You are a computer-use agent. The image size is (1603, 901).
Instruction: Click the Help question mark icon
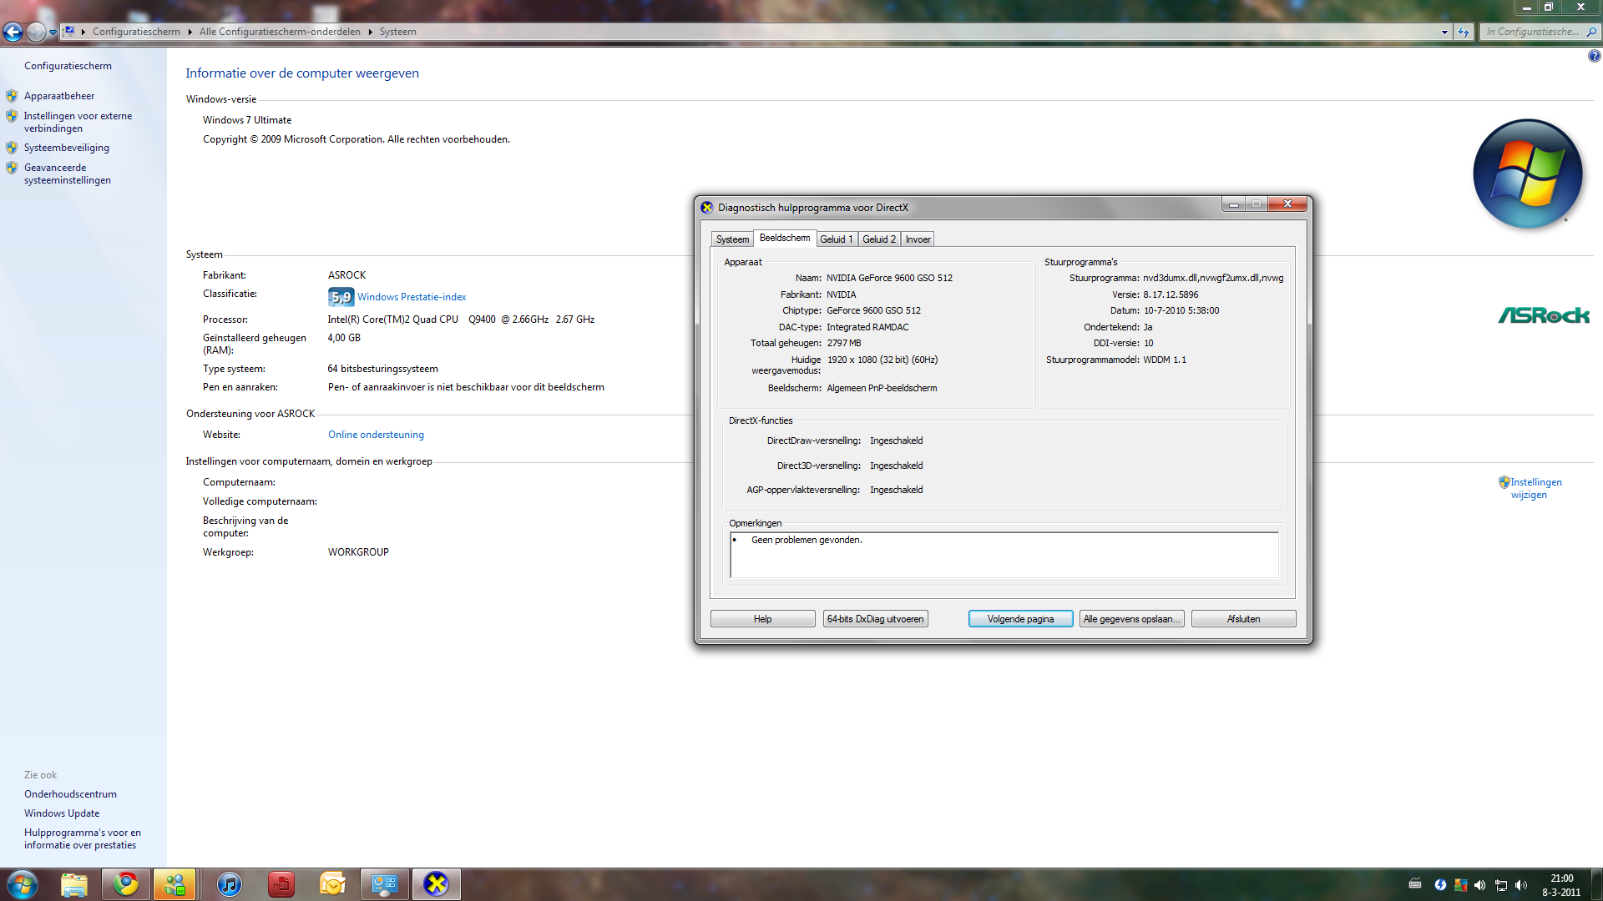point(1594,56)
